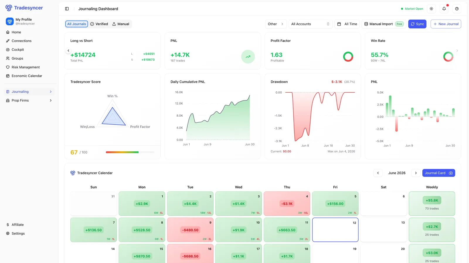Screen dimensions: 469x263
Task: Click the My Profile avatar
Action: click(x=10, y=21)
